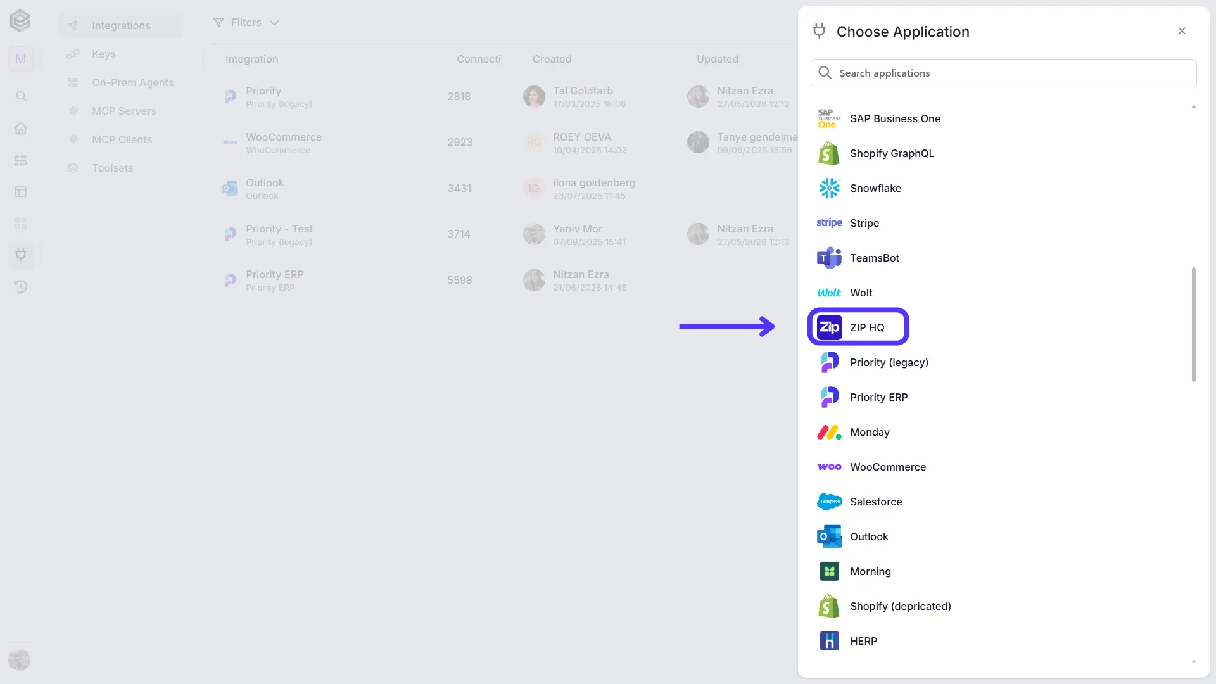1216x684 pixels.
Task: Click the scroll down arrow of app list
Action: [x=1193, y=662]
